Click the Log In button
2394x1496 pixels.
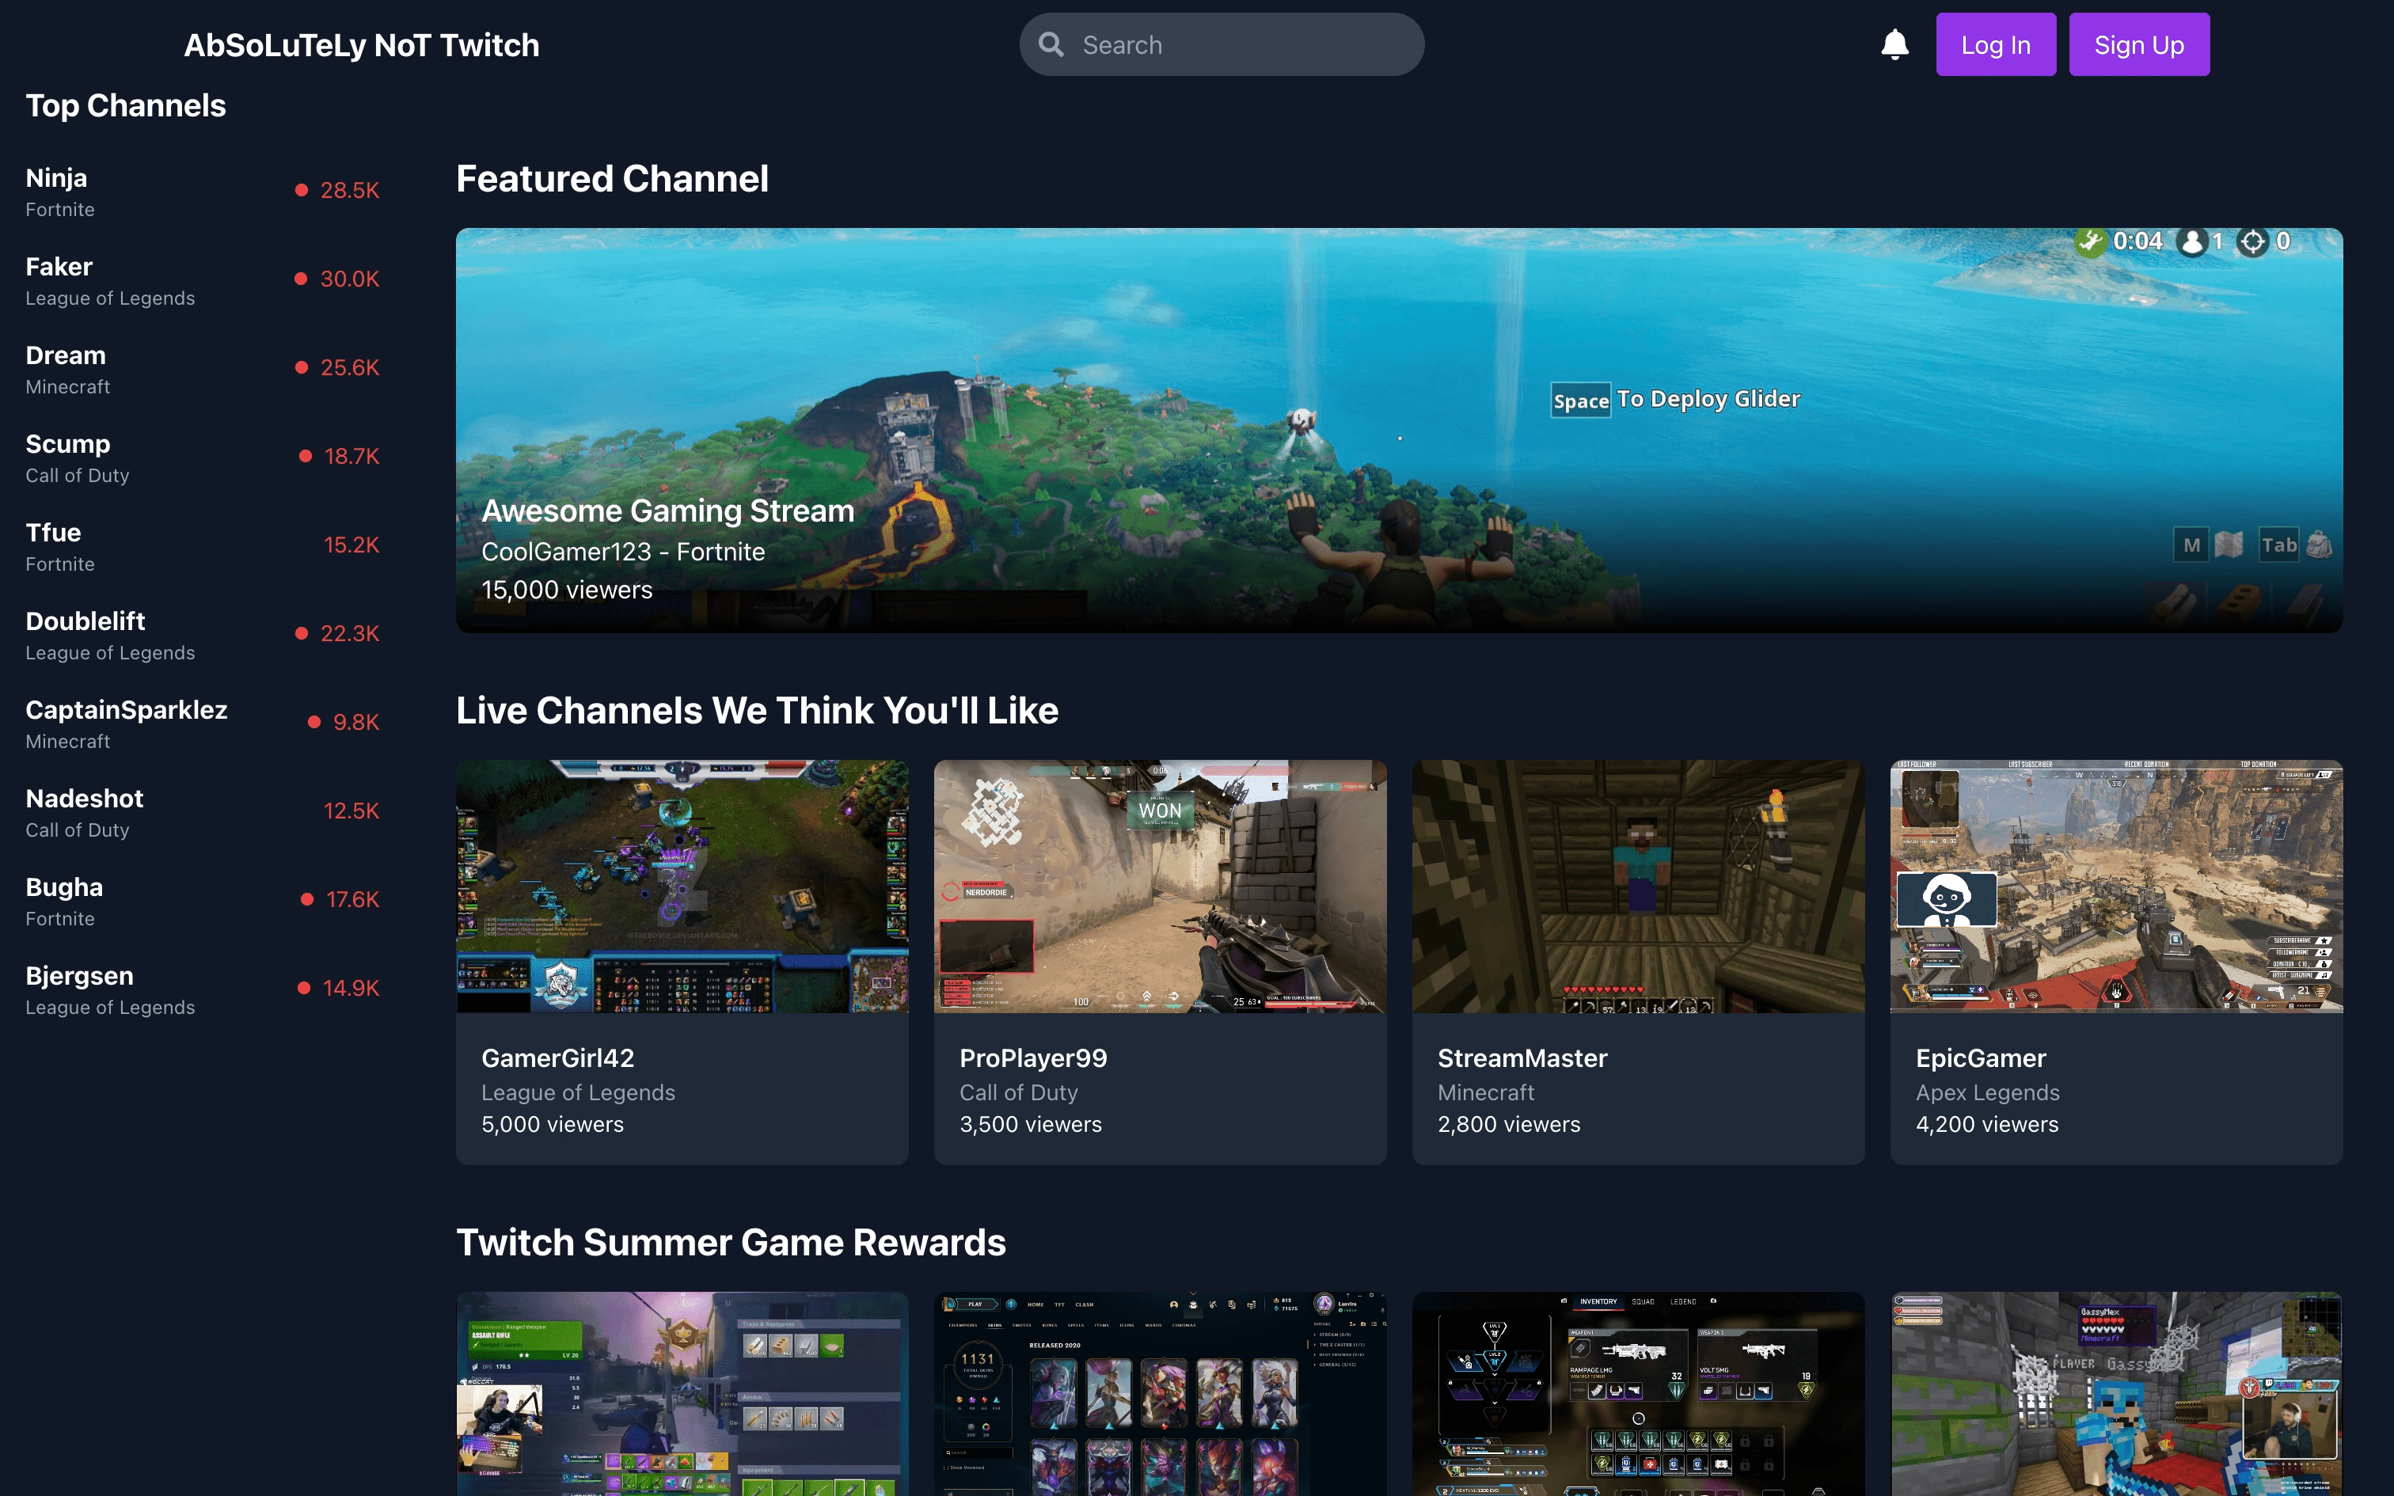(1995, 44)
